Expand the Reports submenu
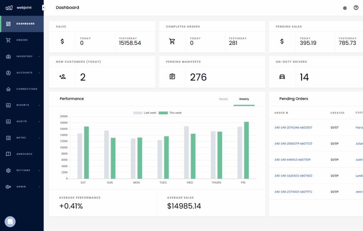The height and width of the screenshot is (231, 363). pyautogui.click(x=39, y=105)
